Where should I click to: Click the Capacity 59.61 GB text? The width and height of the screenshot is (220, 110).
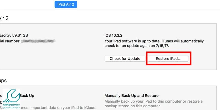14,35
